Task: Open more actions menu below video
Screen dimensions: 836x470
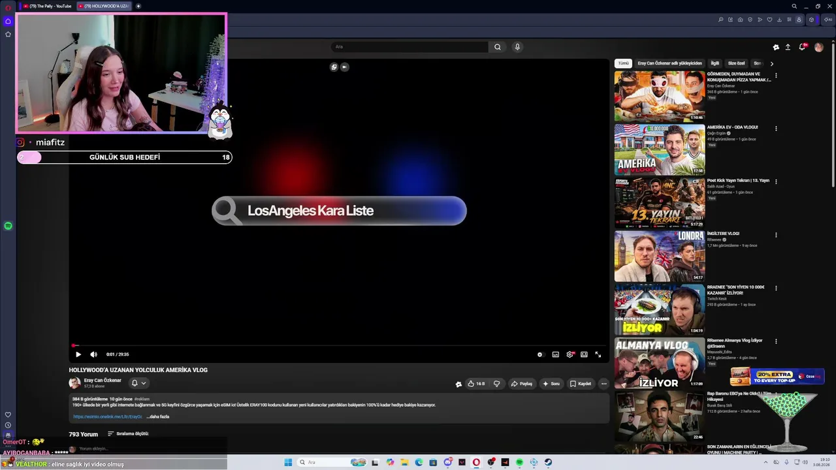Action: [x=603, y=384]
